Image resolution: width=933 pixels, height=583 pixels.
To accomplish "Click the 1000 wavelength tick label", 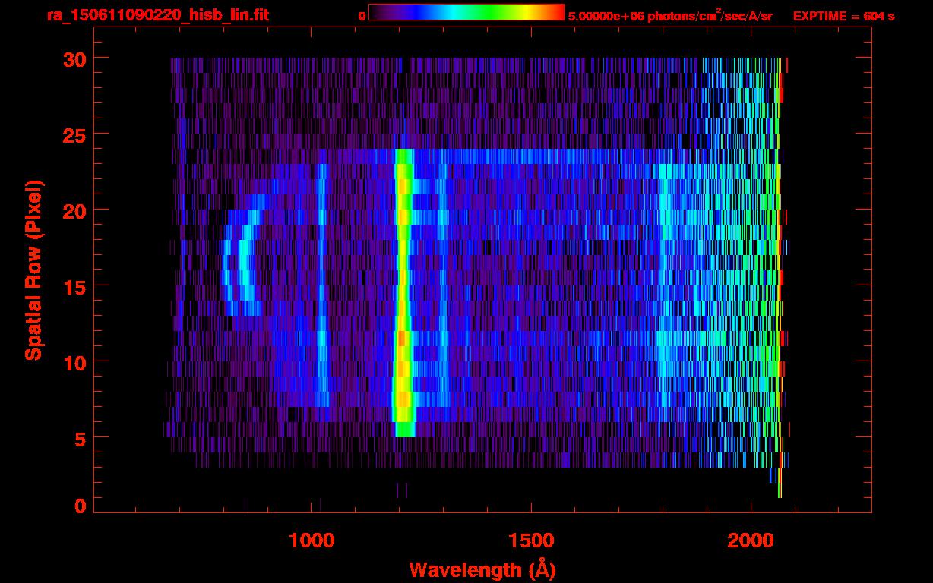I will [x=312, y=540].
